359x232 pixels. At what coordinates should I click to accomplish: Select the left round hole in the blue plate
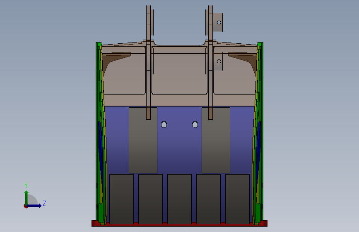pos(164,125)
